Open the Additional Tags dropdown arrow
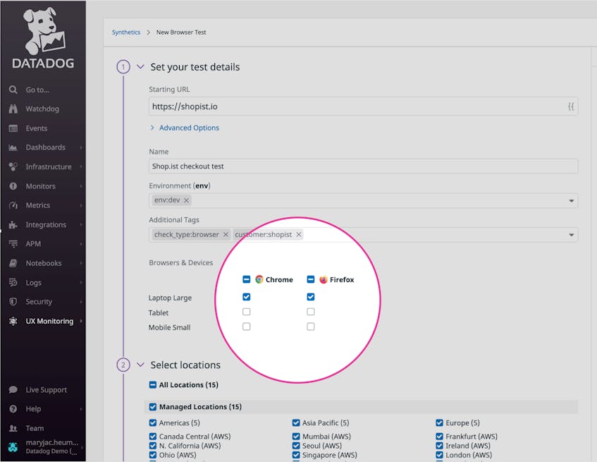 pos(571,235)
